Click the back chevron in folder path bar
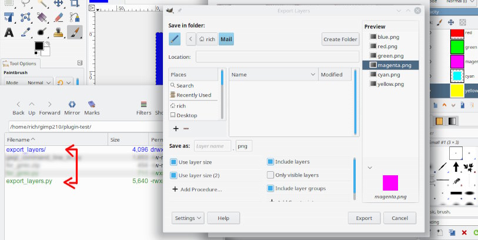The width and height of the screenshot is (478, 240). (191, 39)
